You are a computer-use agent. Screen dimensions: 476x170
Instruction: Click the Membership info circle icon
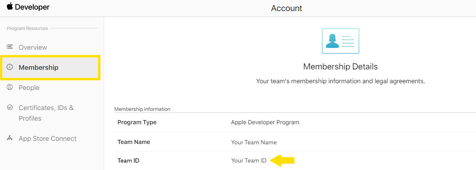point(10,67)
